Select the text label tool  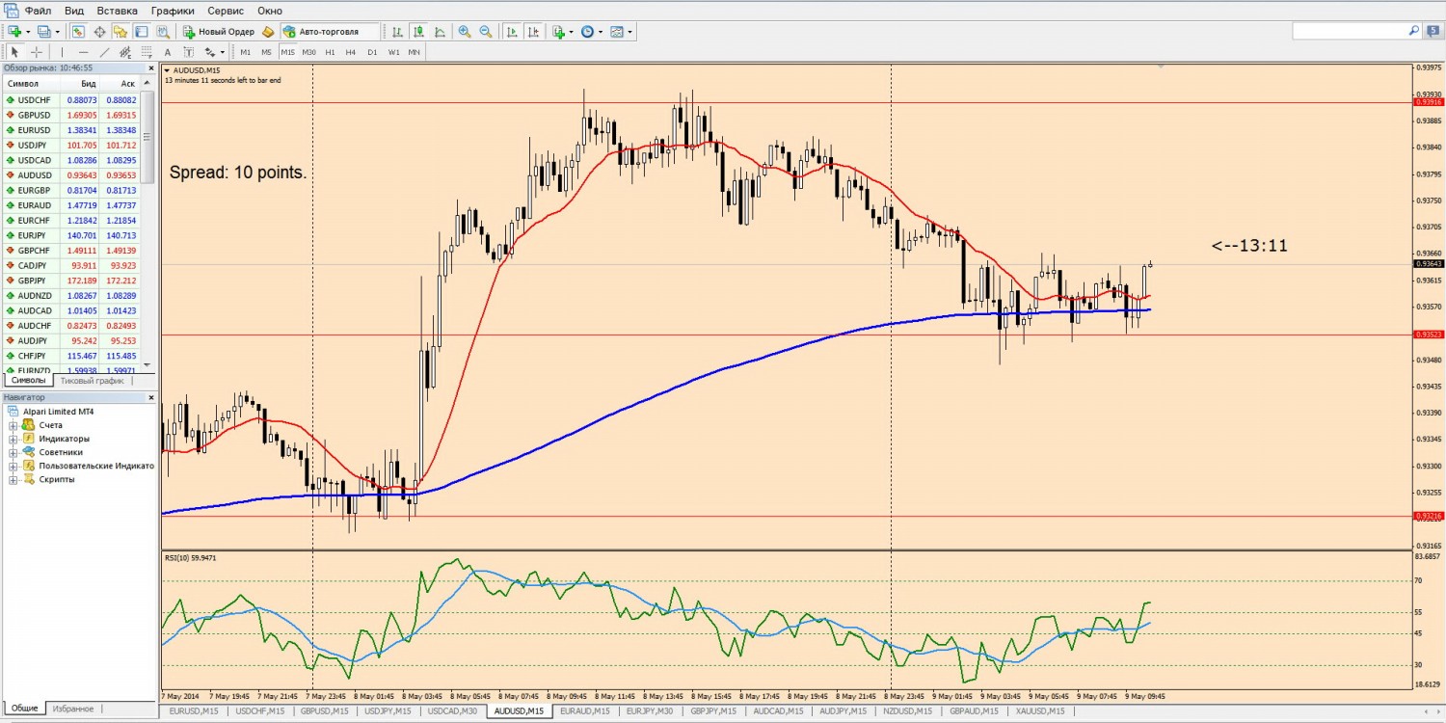click(189, 52)
